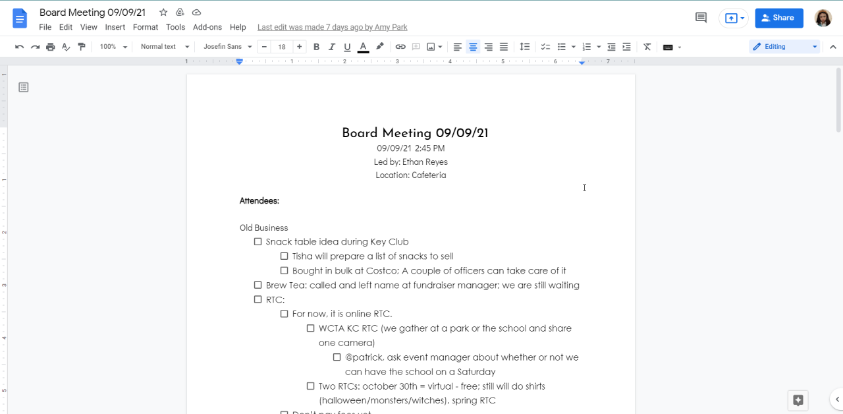Align text right
This screenshot has width=843, height=414.
(x=489, y=47)
